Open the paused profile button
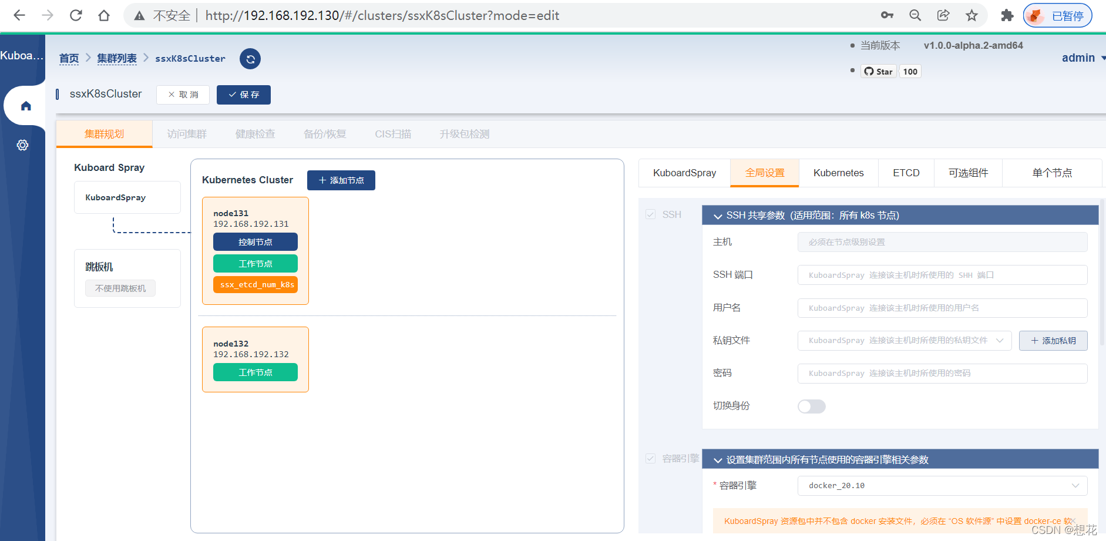 pyautogui.click(x=1058, y=15)
